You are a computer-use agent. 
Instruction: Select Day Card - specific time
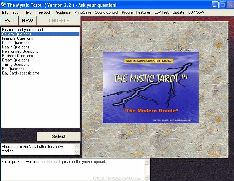40,73
